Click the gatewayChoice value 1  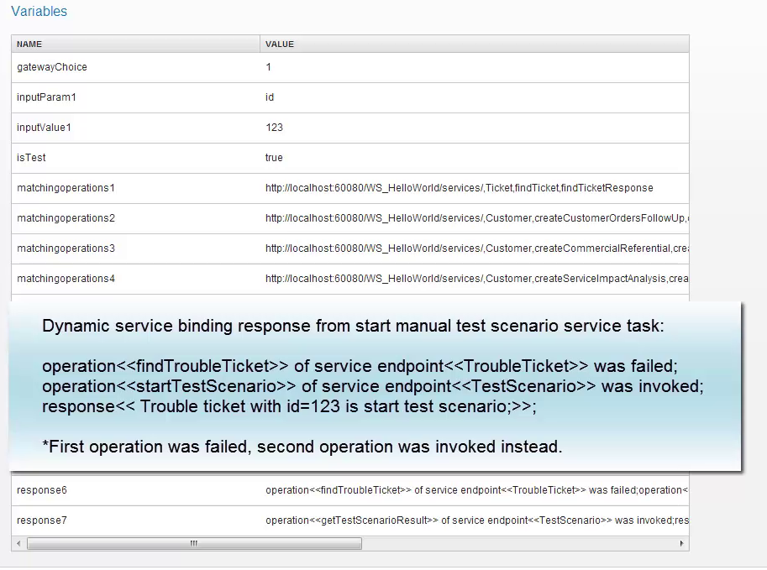(269, 67)
